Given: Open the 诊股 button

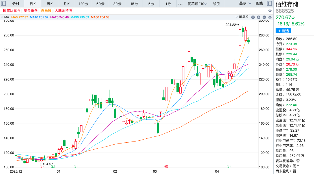Looking at the screenshot, I should pyautogui.click(x=217, y=4).
